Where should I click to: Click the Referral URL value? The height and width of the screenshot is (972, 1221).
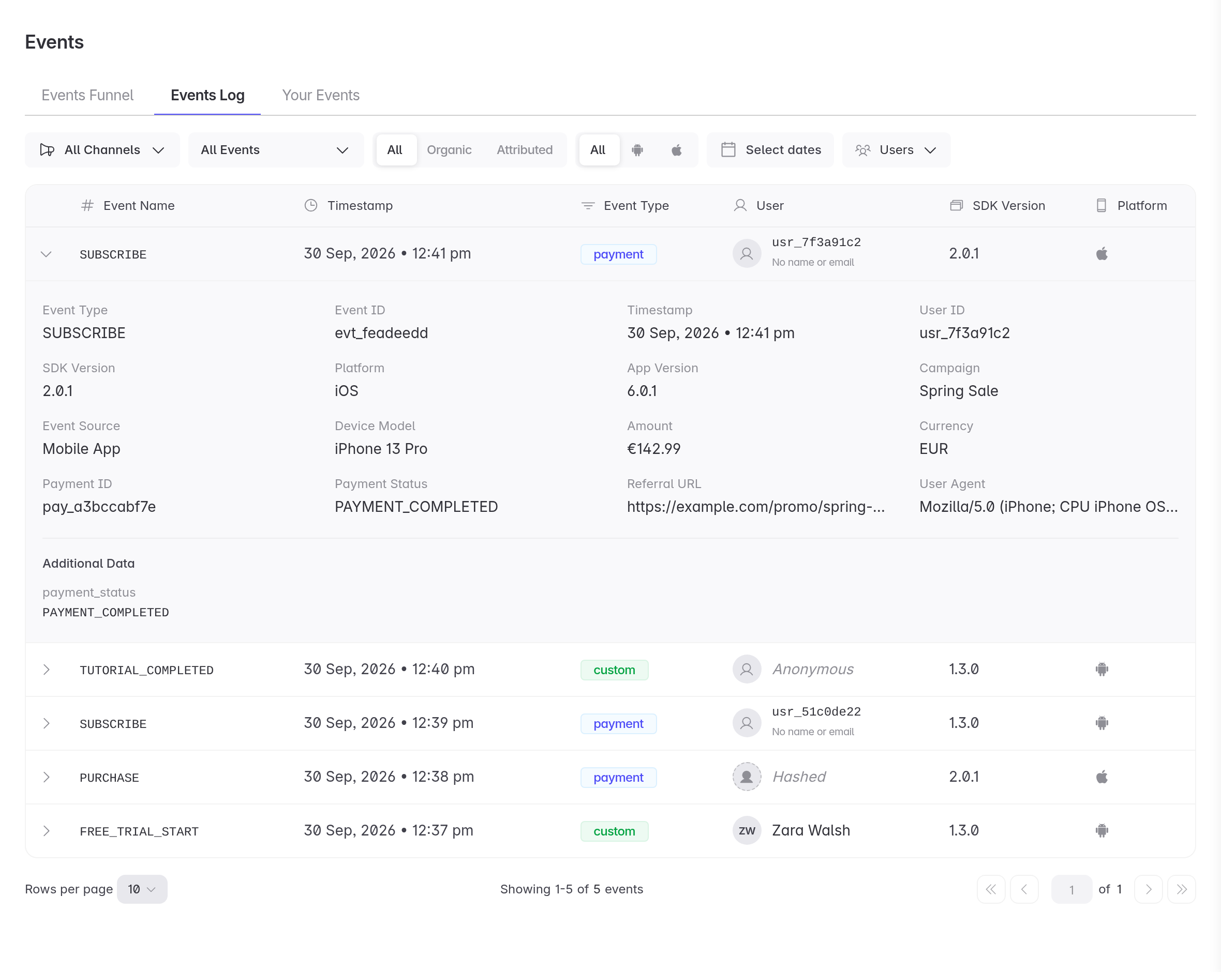[x=755, y=507]
